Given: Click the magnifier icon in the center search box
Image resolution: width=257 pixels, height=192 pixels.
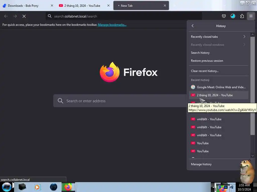Looking at the screenshot, I should click(x=60, y=101).
